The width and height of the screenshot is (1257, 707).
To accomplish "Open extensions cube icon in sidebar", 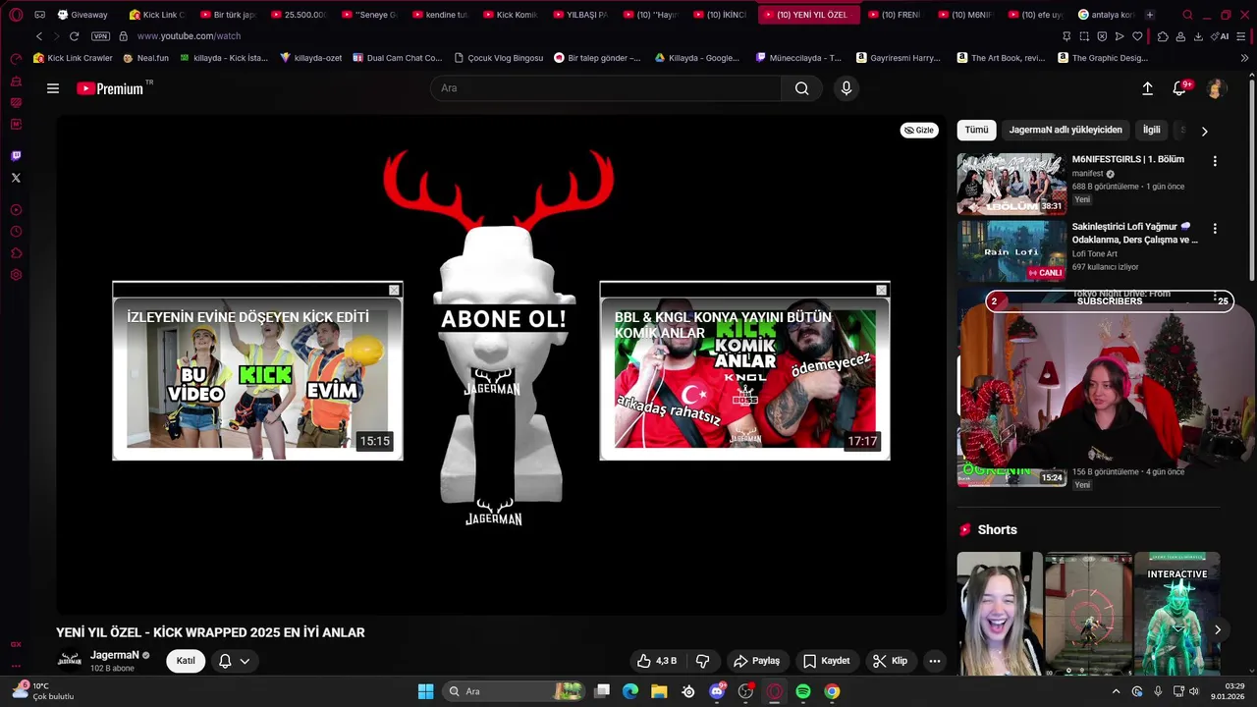I will (16, 253).
